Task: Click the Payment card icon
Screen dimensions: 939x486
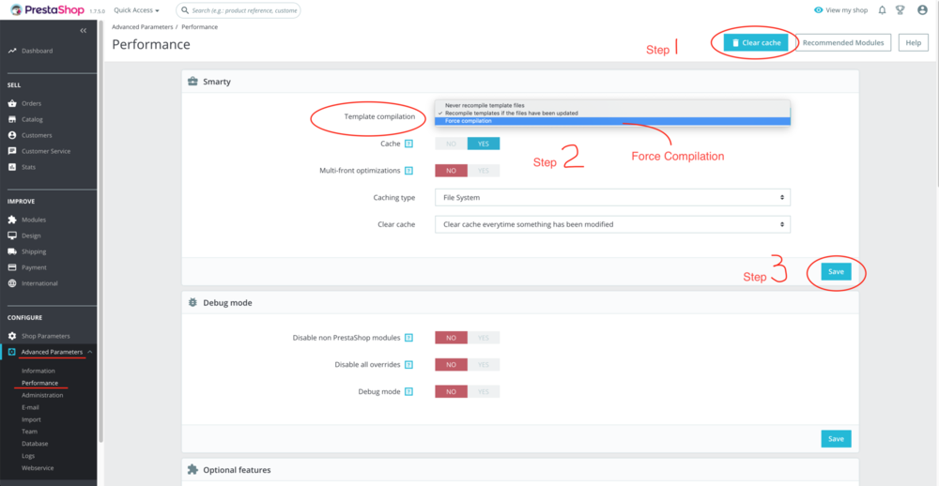Action: (x=12, y=267)
